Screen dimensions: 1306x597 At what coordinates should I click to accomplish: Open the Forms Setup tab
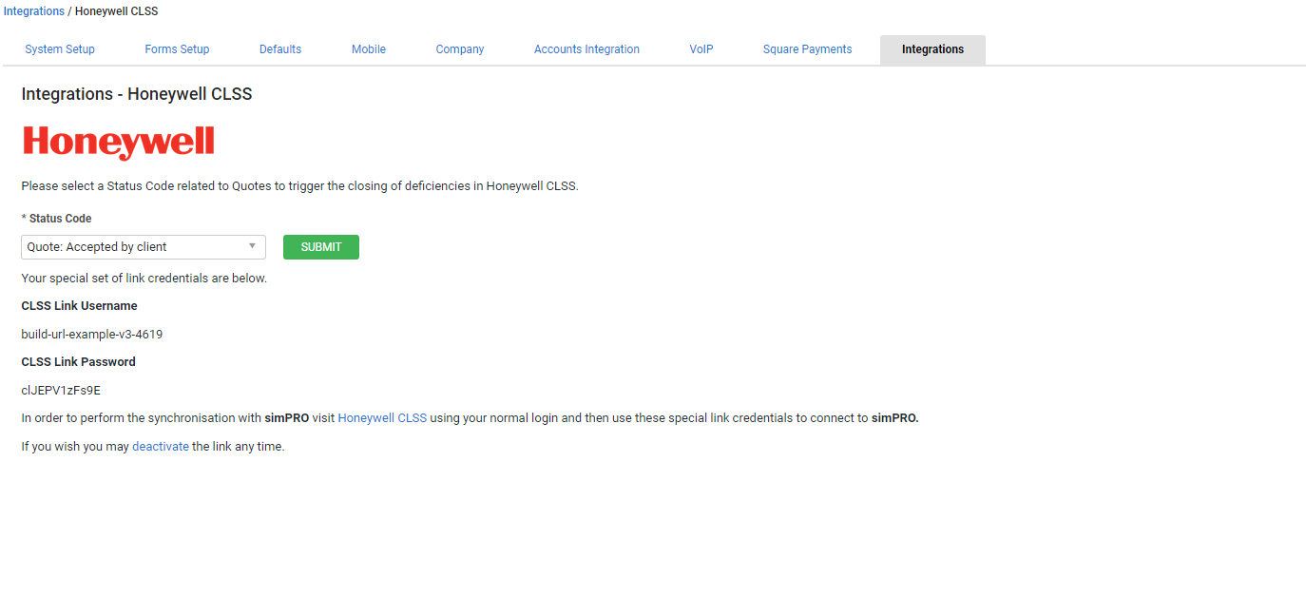tap(177, 48)
